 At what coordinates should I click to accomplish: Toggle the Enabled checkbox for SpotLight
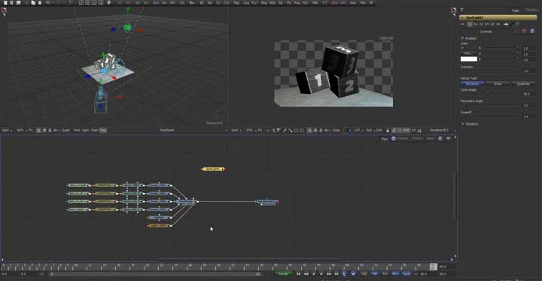tap(462, 38)
